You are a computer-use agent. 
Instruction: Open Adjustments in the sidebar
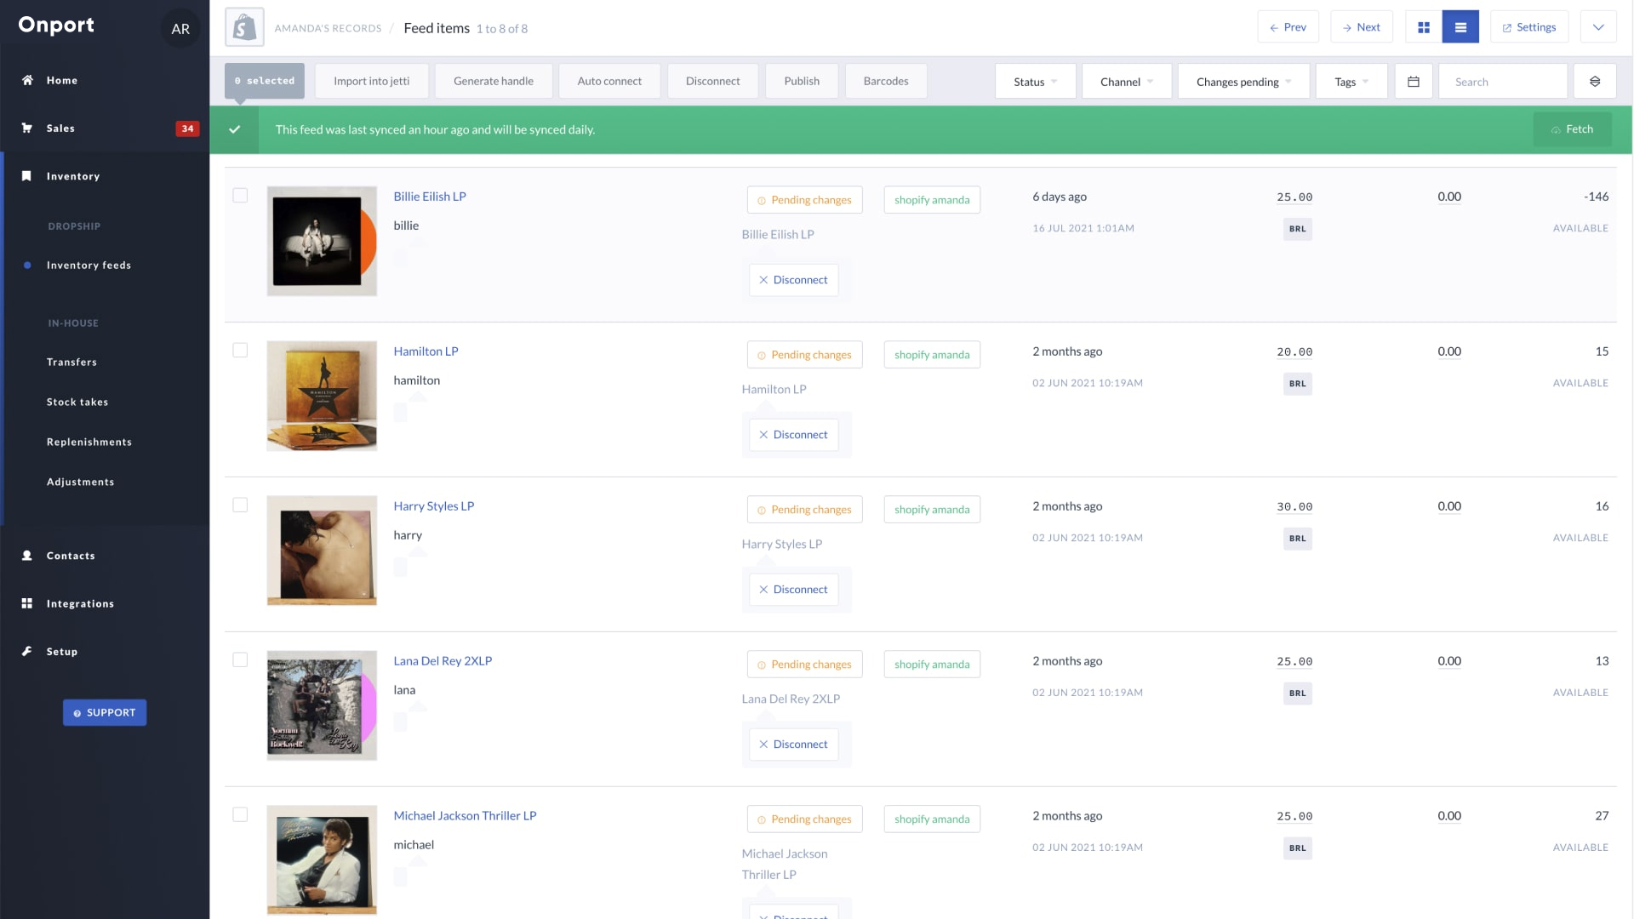point(80,482)
